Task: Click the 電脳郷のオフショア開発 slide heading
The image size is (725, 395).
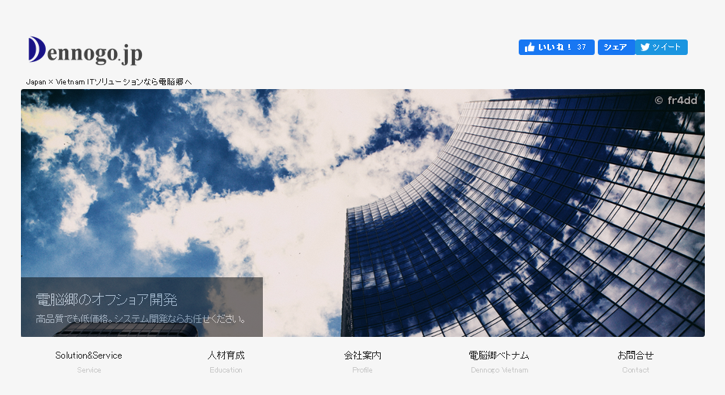Action: click(x=106, y=300)
